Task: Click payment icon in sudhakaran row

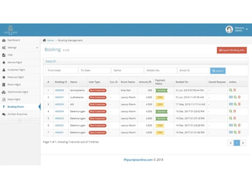Action: [x=231, y=97]
